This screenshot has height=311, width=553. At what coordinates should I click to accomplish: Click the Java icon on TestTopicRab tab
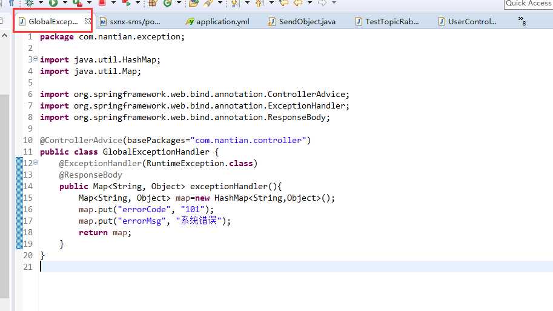pyautogui.click(x=359, y=21)
